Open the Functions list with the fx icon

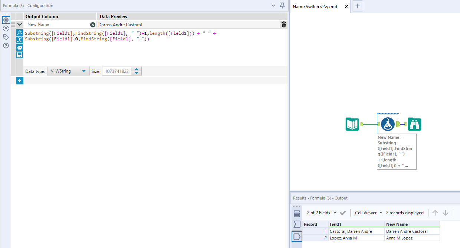[x=20, y=32]
